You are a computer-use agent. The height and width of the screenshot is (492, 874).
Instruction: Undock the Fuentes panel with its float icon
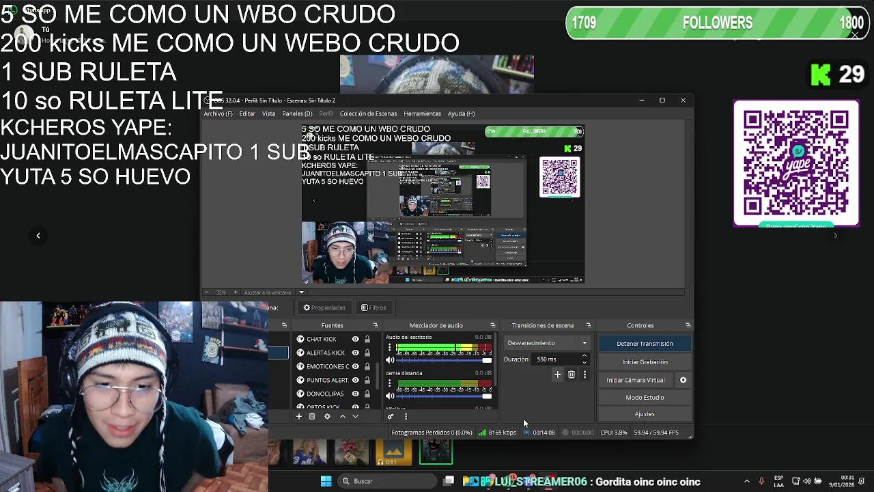coord(376,325)
